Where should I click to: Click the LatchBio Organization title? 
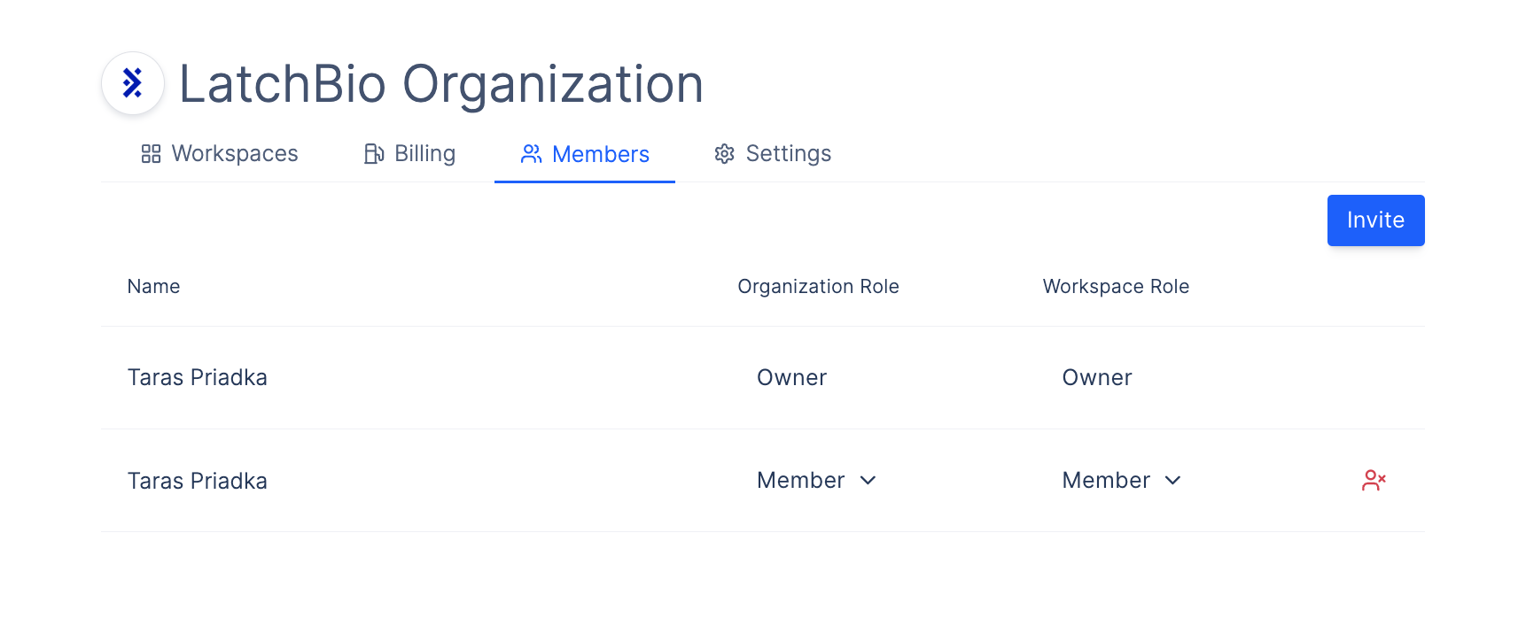pos(441,84)
